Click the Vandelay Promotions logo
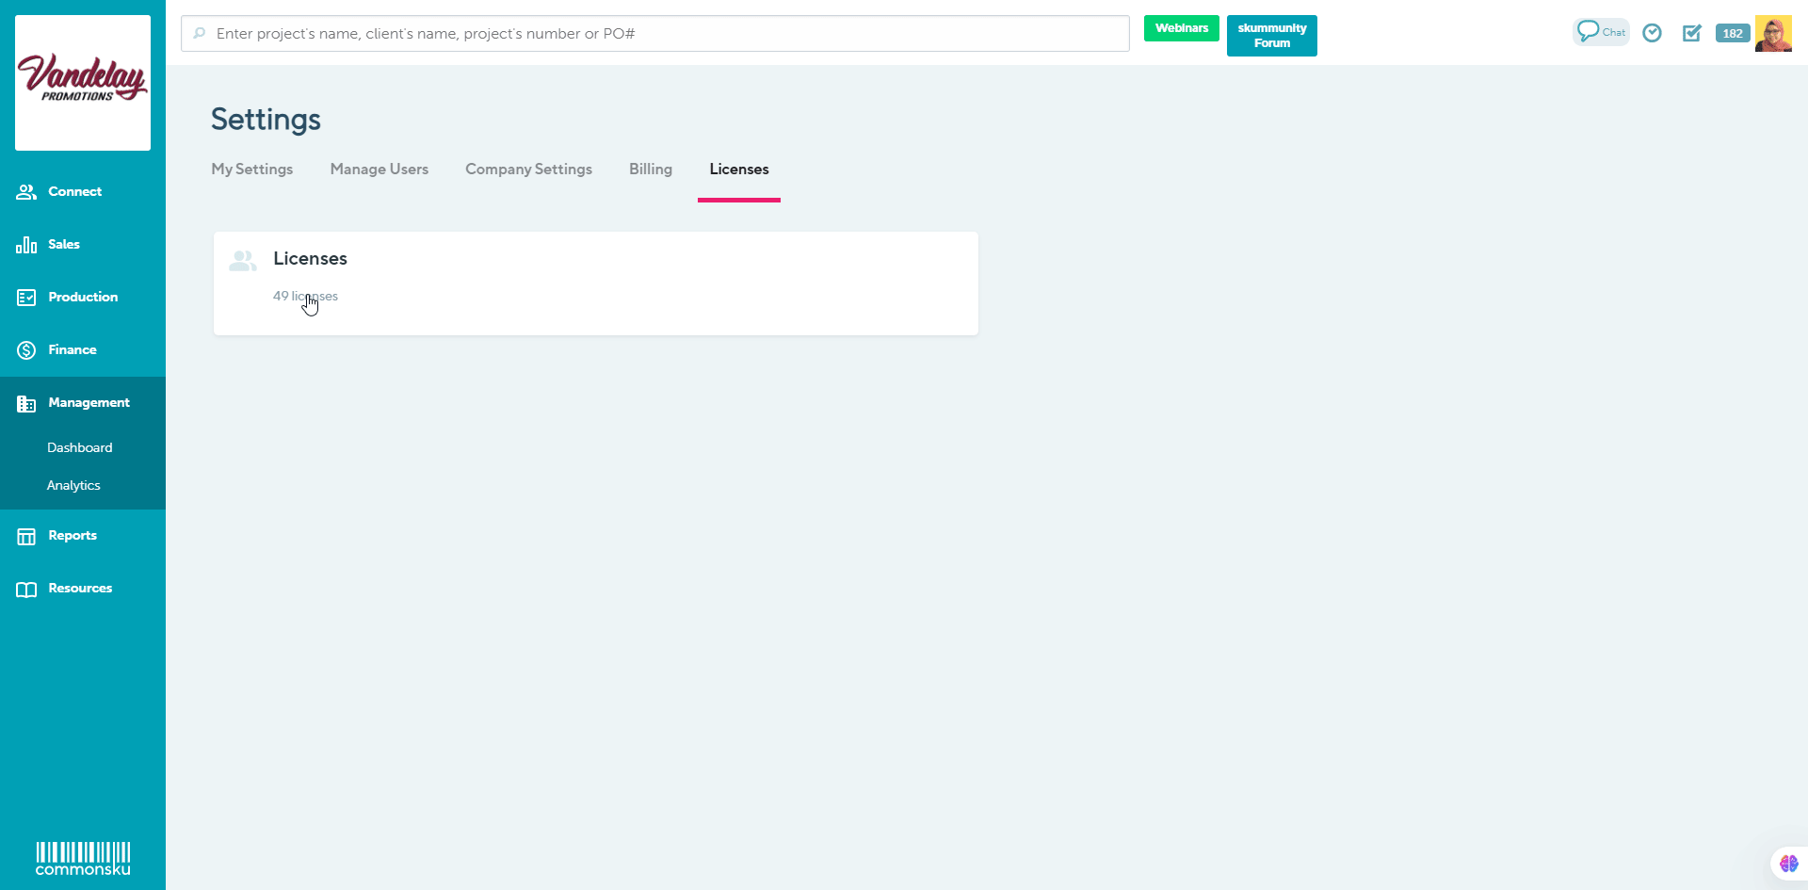The image size is (1808, 890). (x=83, y=82)
